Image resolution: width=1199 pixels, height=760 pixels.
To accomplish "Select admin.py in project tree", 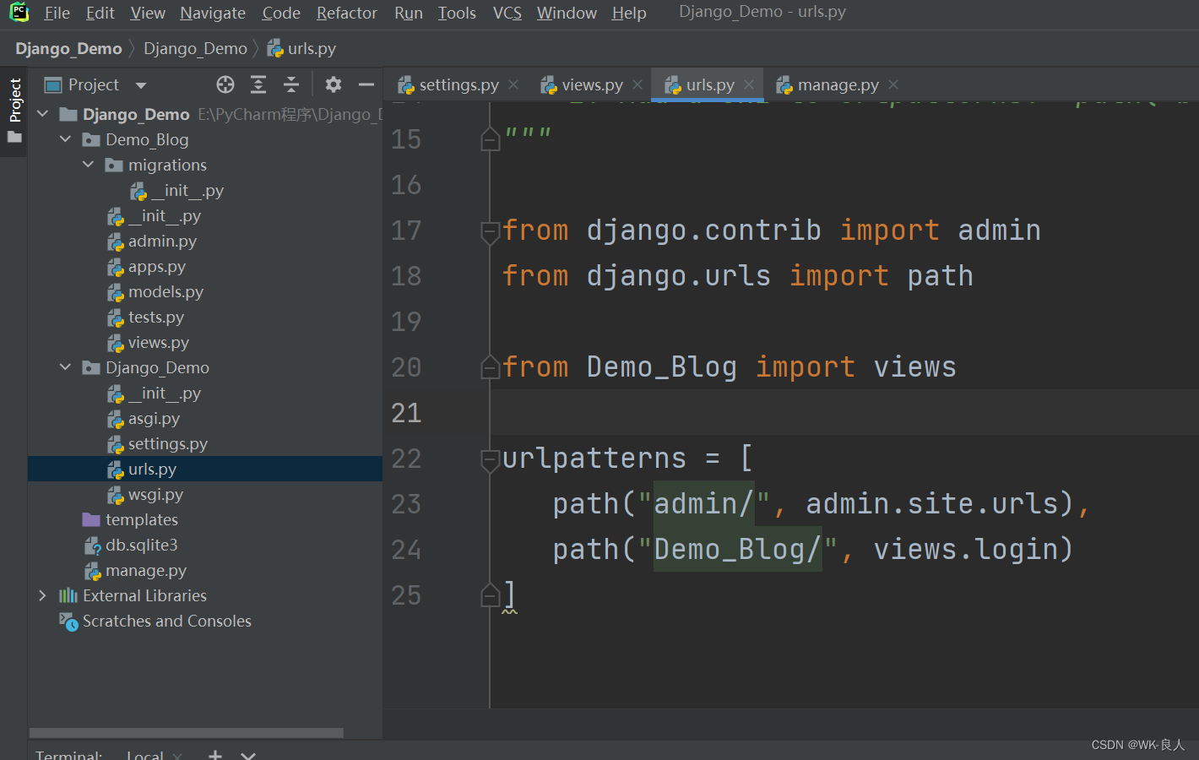I will coord(152,242).
